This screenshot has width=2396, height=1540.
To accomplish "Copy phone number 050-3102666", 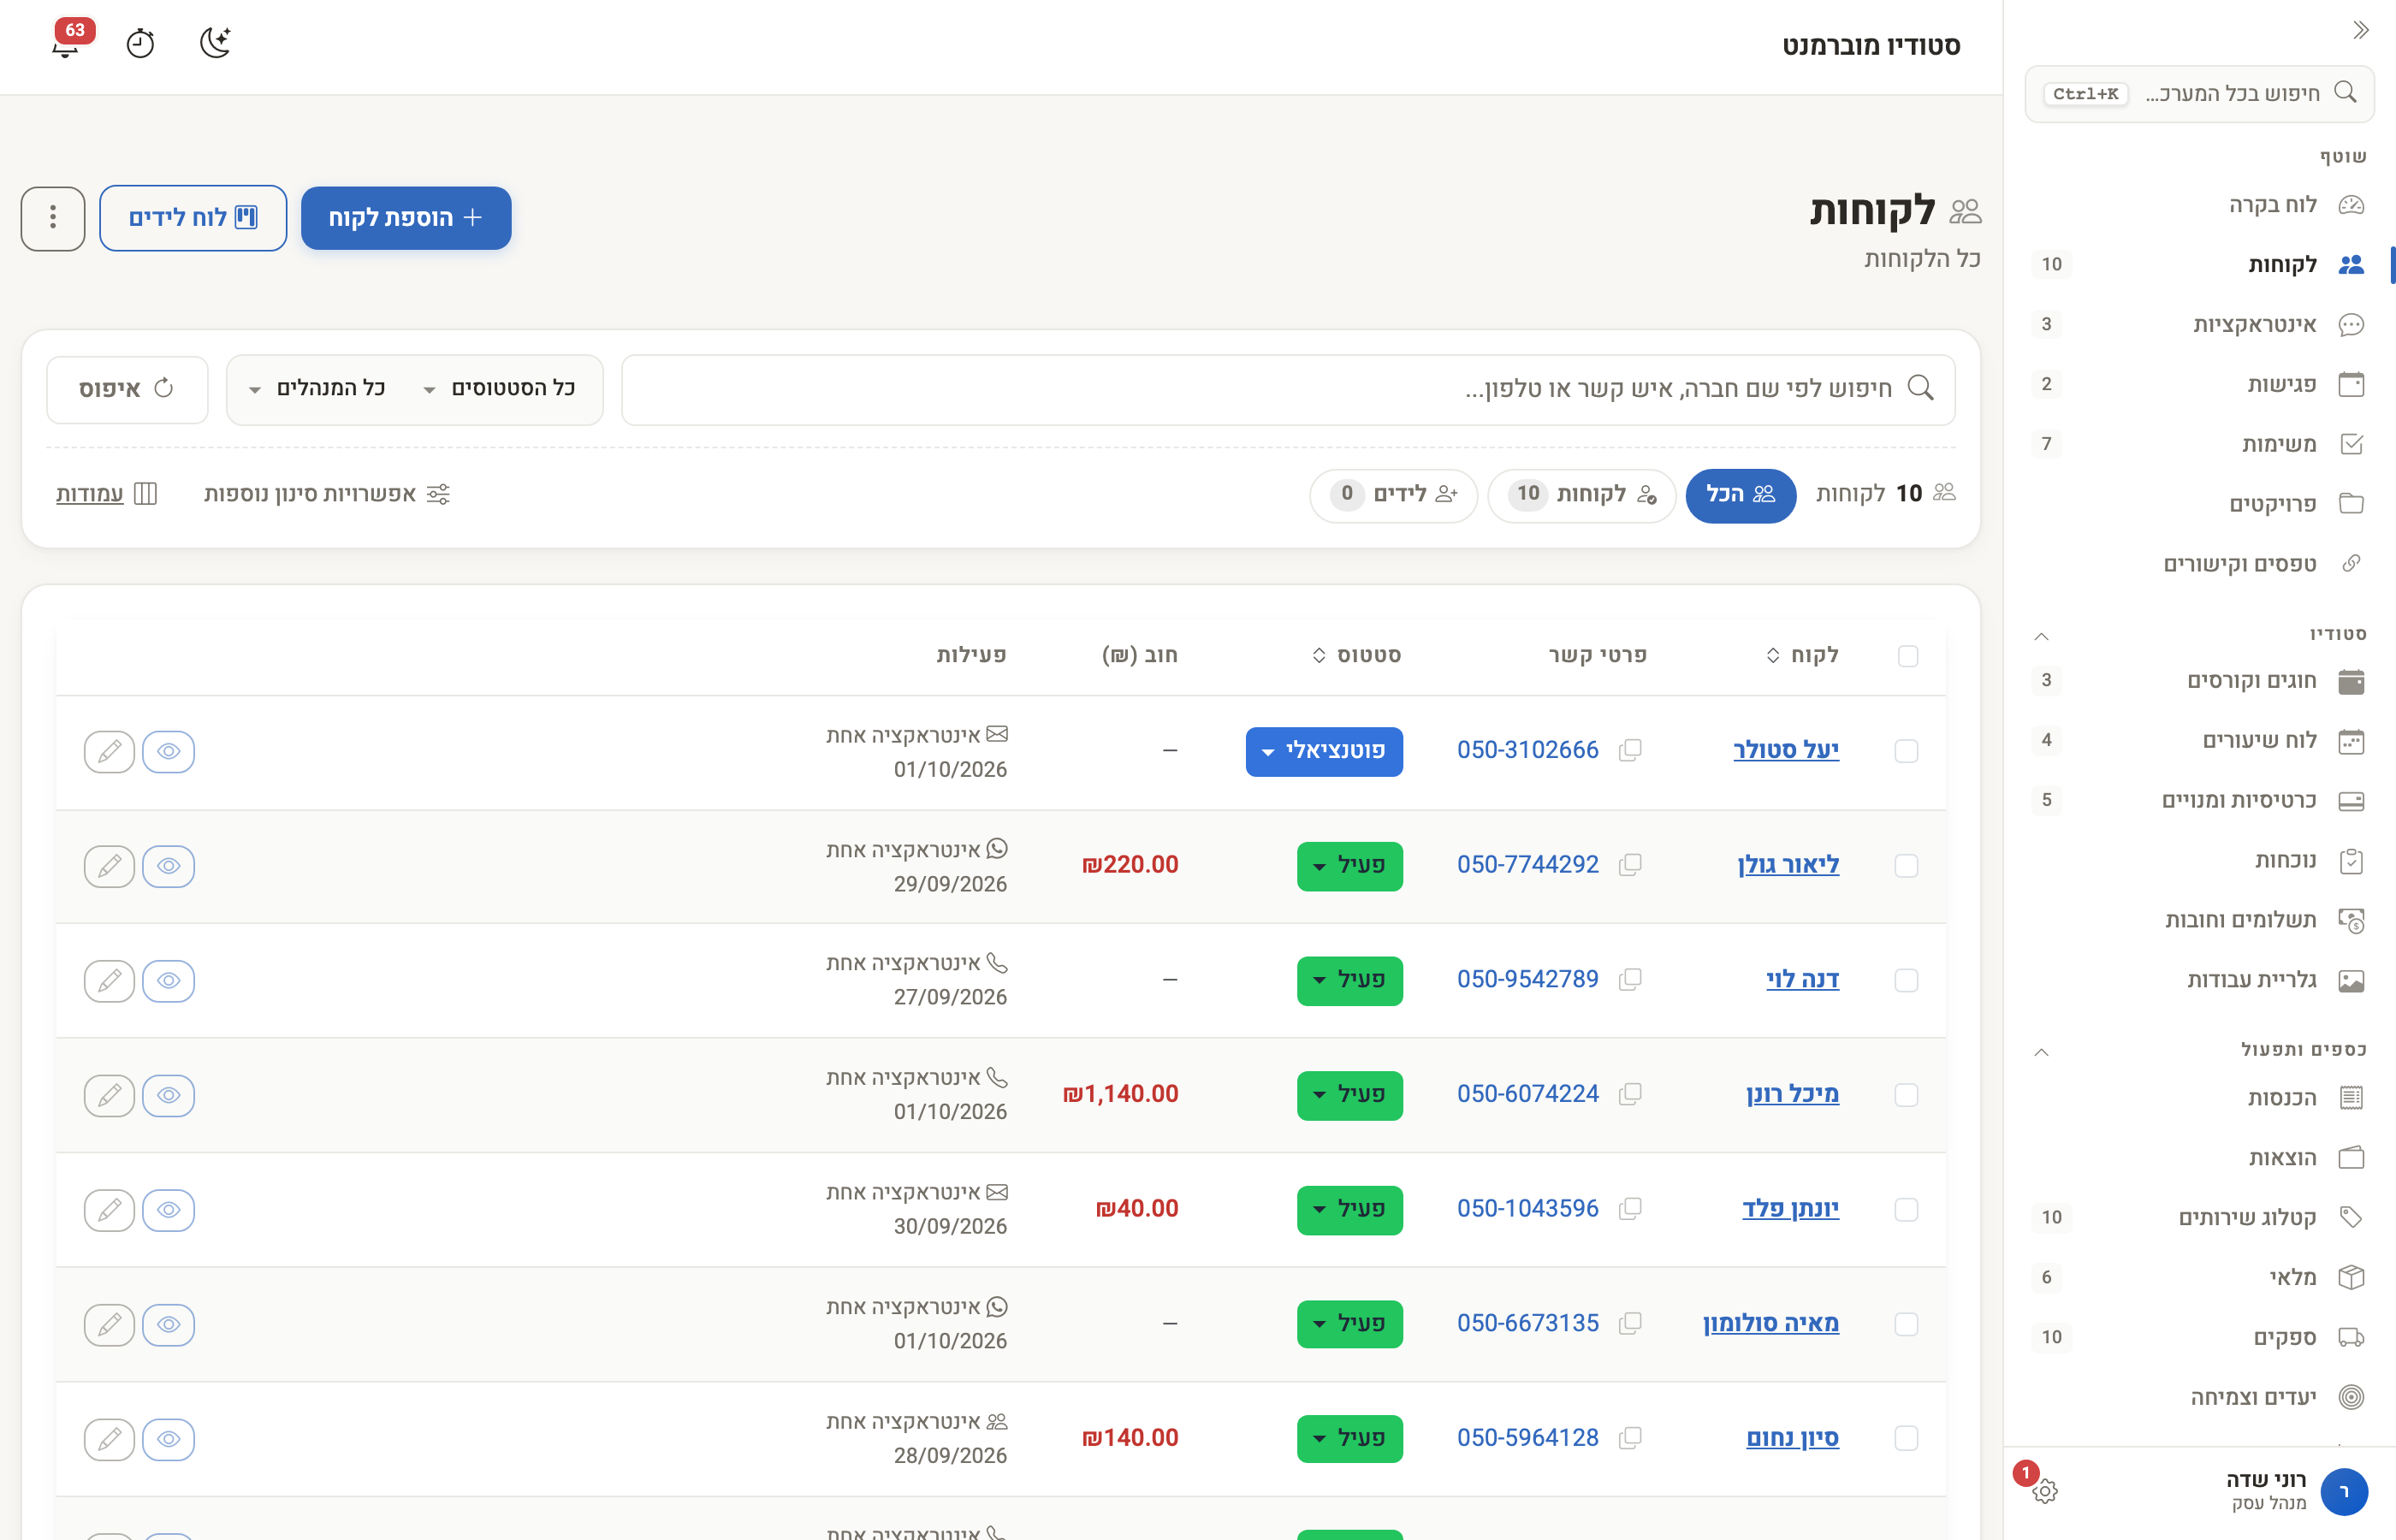I will click(1630, 750).
